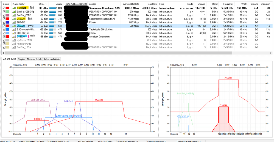Viewport: 274px width, 142px height.
Task: Click Strength column sort arrow
Action: click(x=46, y=4)
